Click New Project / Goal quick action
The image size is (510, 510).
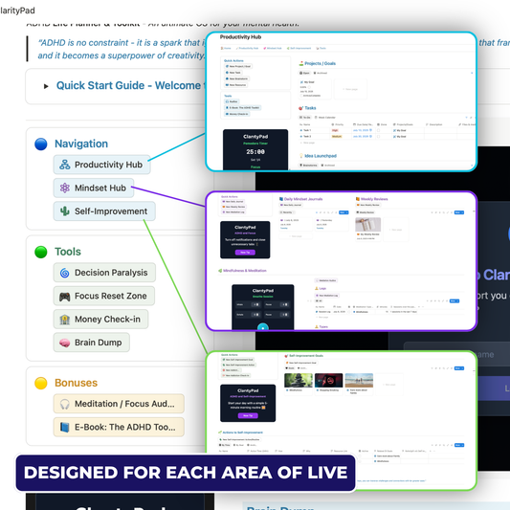[238, 66]
